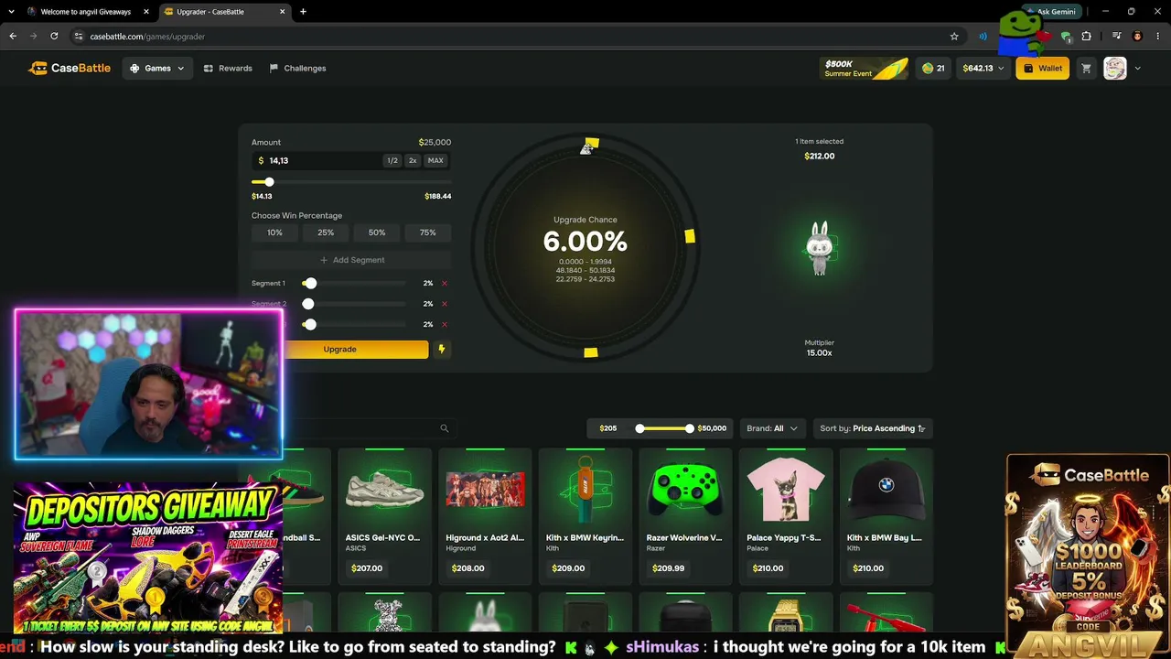Toggle the lightning fast-upgrade icon
Viewport: 1171px width, 659px height.
coord(442,349)
